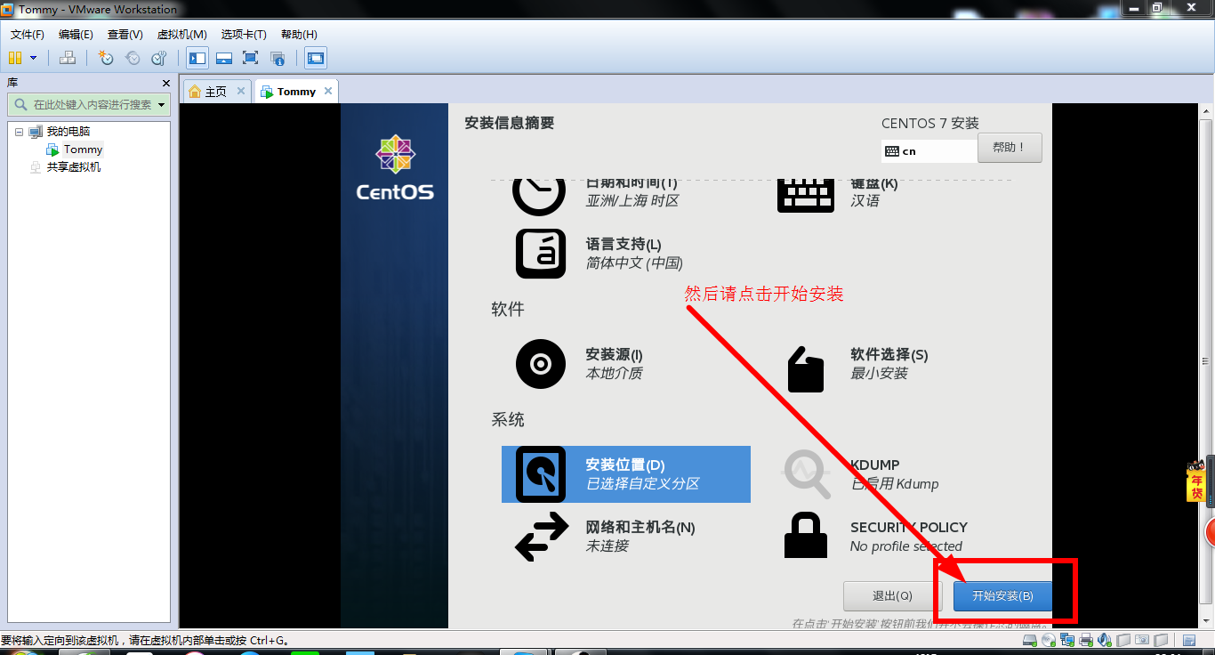Image resolution: width=1215 pixels, height=655 pixels.
Task: Click the printer device status icon
Action: click(x=1086, y=640)
